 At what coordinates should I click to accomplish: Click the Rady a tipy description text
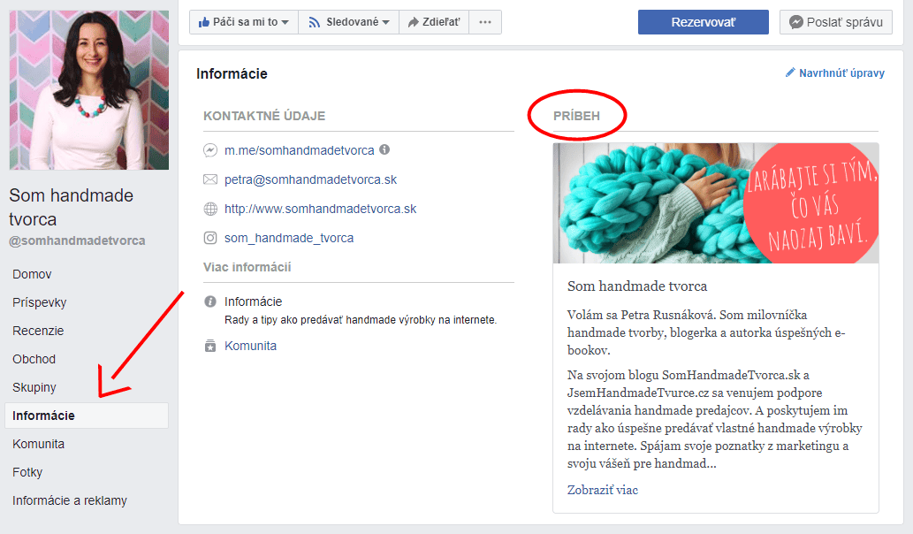[x=361, y=320]
